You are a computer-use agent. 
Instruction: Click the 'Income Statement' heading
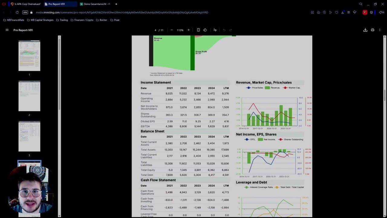point(156,82)
